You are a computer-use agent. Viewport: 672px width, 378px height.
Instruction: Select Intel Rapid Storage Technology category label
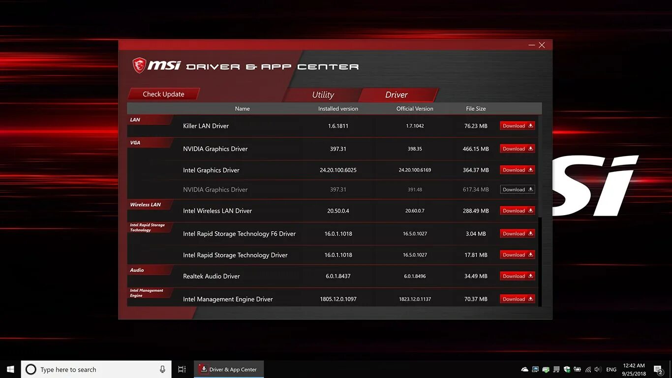pos(147,227)
